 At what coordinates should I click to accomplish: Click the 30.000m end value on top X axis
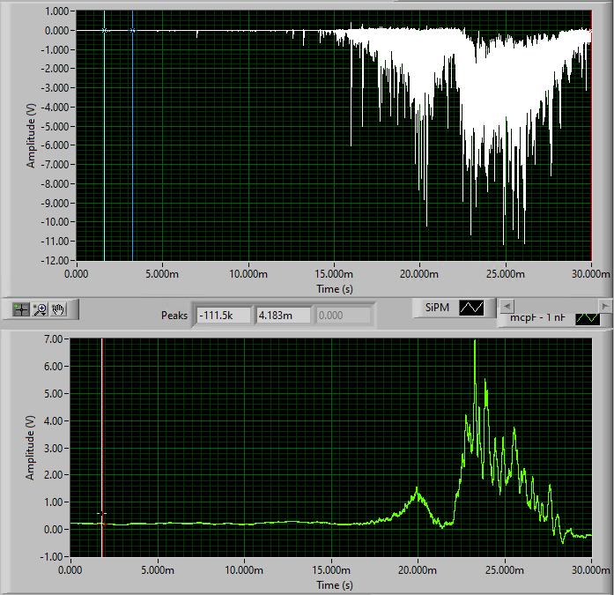point(590,274)
